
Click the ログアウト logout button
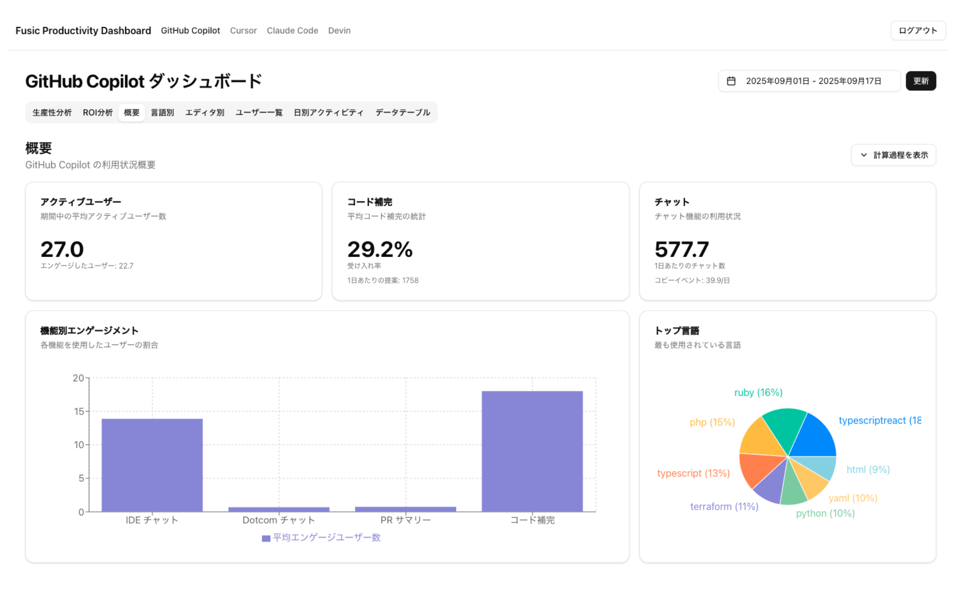[x=917, y=30]
